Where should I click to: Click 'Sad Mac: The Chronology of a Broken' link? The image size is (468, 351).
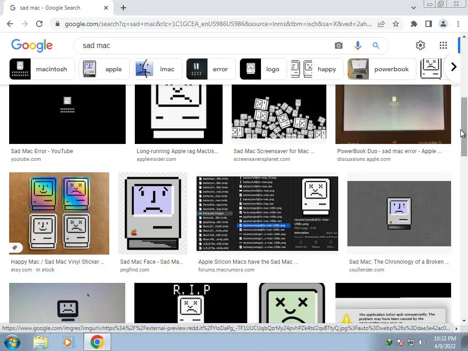[399, 262]
